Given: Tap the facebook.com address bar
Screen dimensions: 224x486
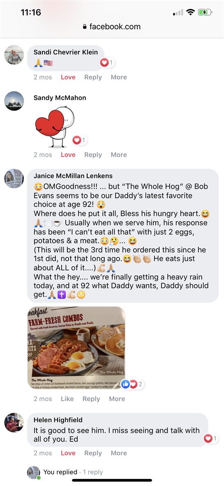Looking at the screenshot, I should [112, 27].
